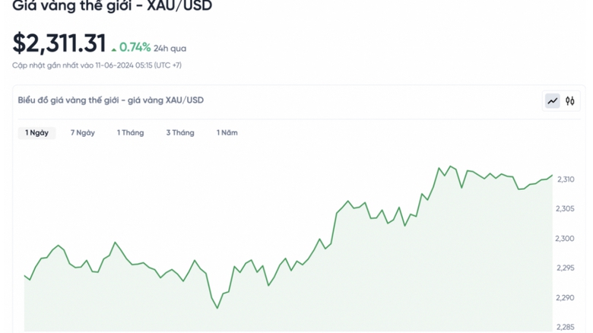Click the 2,310 price axis label
The width and height of the screenshot is (593, 333).
click(x=566, y=180)
